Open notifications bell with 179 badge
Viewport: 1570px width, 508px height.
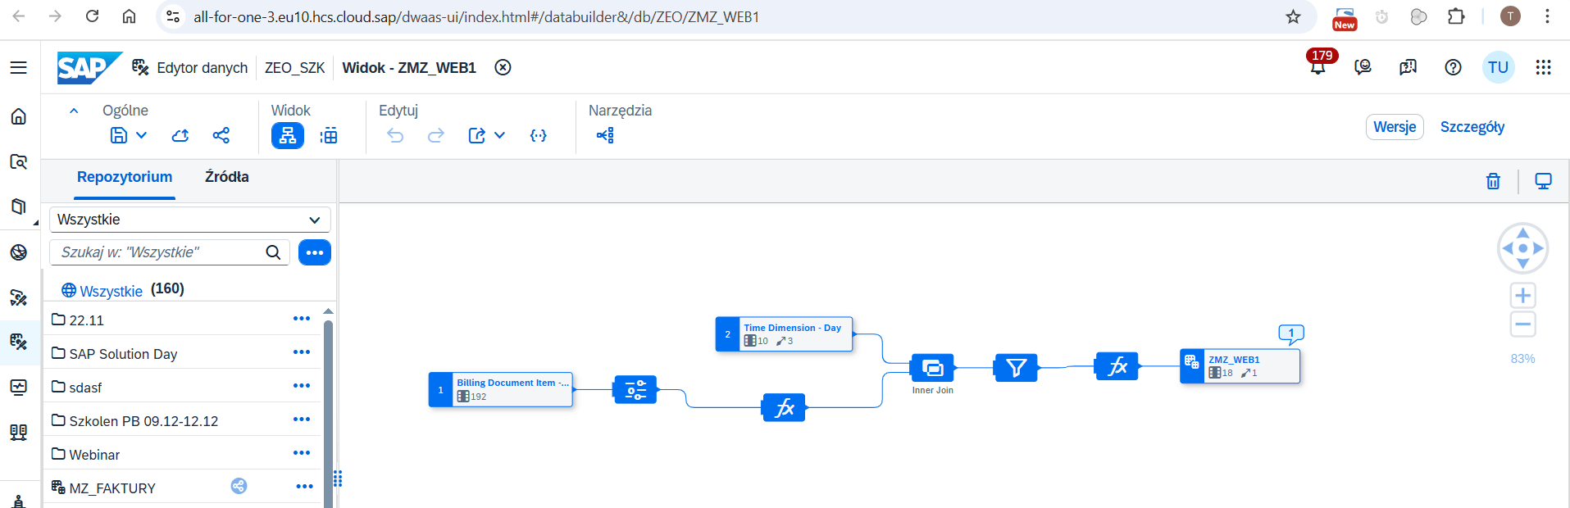pyautogui.click(x=1318, y=66)
